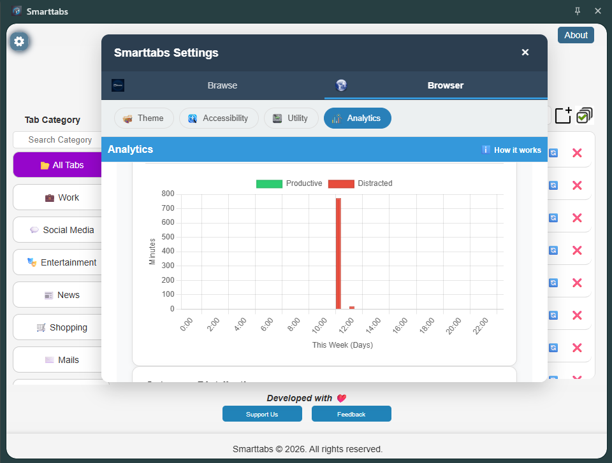Click the Support Us button
The height and width of the screenshot is (463, 612).
[x=262, y=413]
